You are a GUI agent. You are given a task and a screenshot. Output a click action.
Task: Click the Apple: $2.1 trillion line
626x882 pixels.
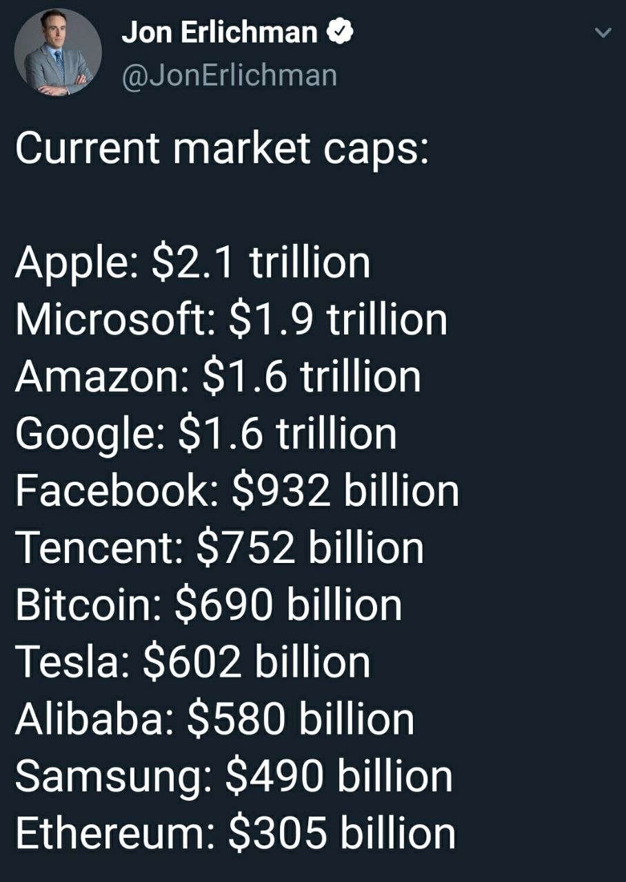coord(192,265)
